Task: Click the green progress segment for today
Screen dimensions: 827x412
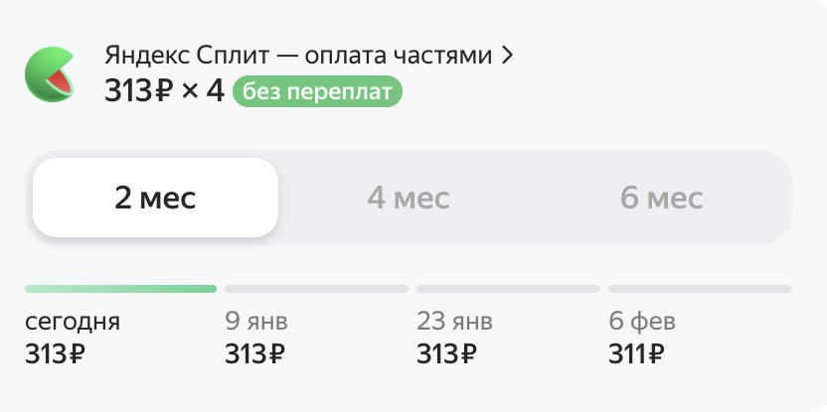Action: 120,289
